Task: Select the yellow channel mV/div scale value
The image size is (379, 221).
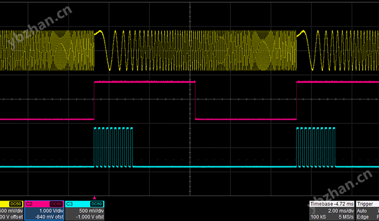Action: click(x=11, y=211)
